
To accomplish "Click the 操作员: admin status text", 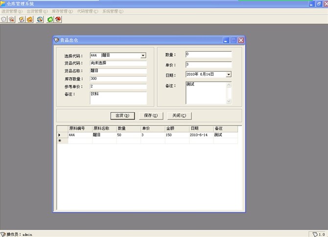I will tap(20, 235).
